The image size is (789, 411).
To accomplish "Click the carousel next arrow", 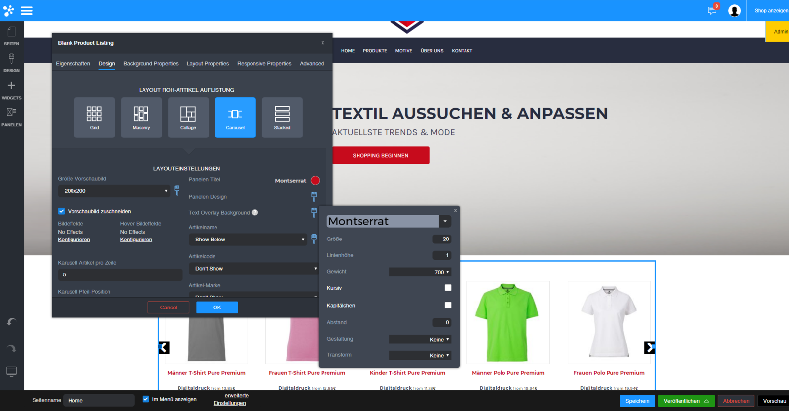I will (x=649, y=348).
